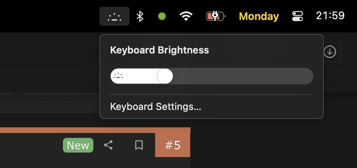Click the 21:59 clock
The image size is (357, 168).
pyautogui.click(x=330, y=16)
